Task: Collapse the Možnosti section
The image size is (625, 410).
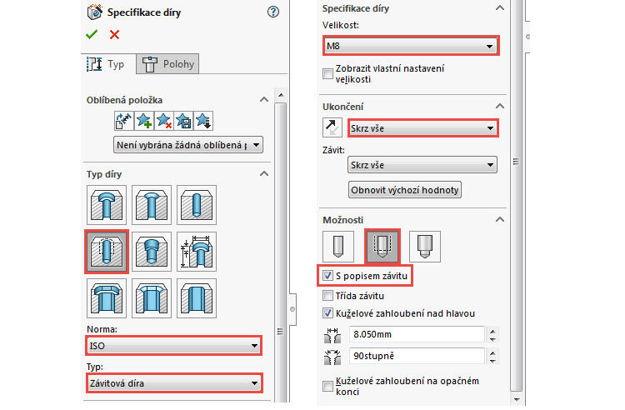Action: coord(499,219)
